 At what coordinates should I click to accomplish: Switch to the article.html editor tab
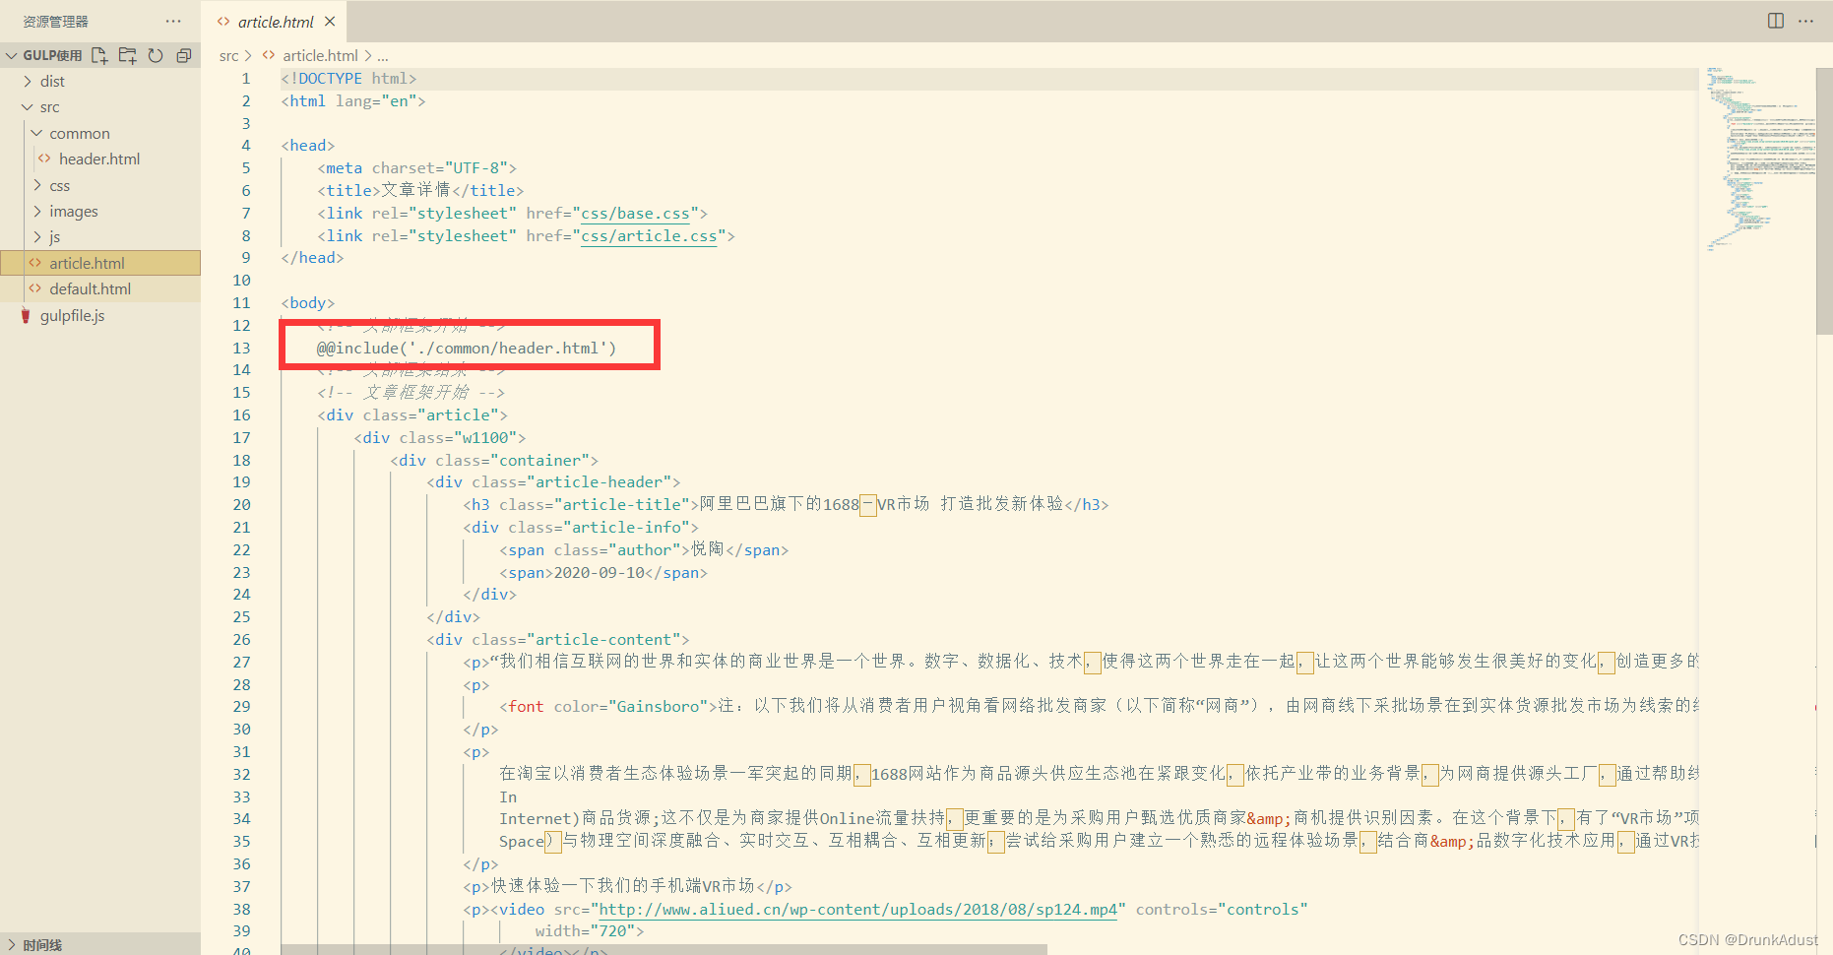point(276,20)
